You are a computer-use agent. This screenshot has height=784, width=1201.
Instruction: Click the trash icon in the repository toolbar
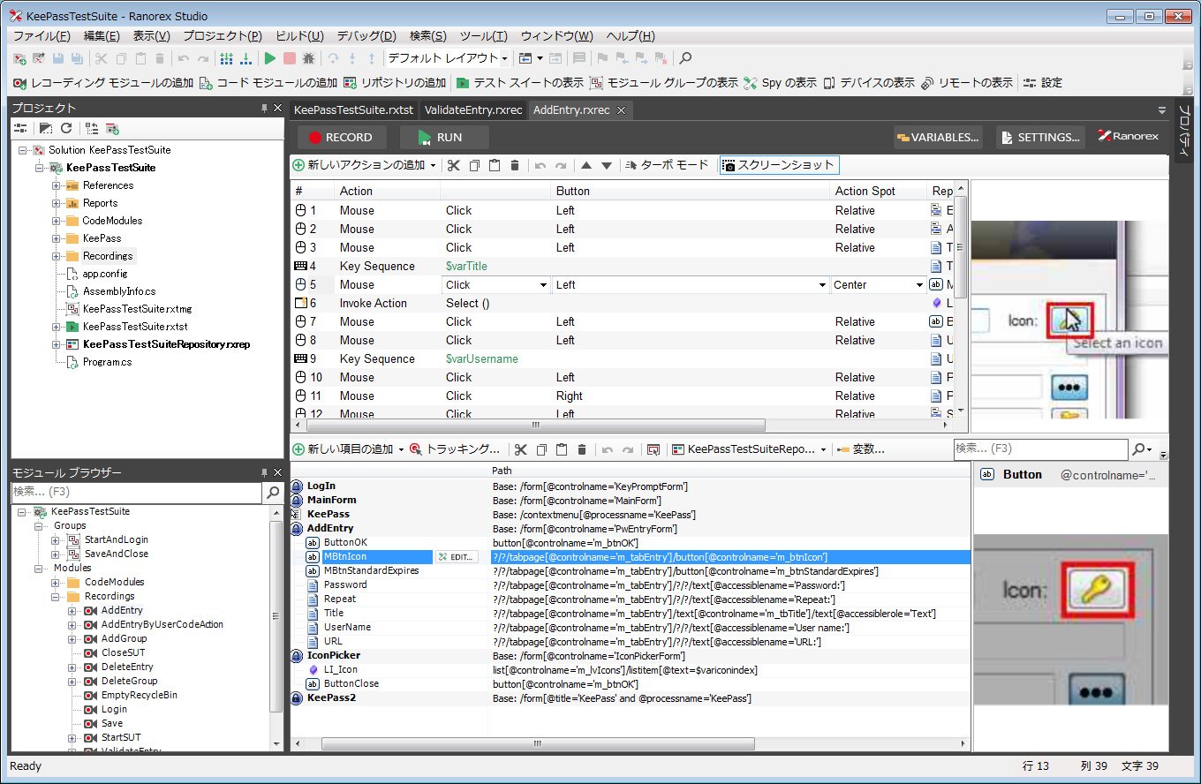580,449
